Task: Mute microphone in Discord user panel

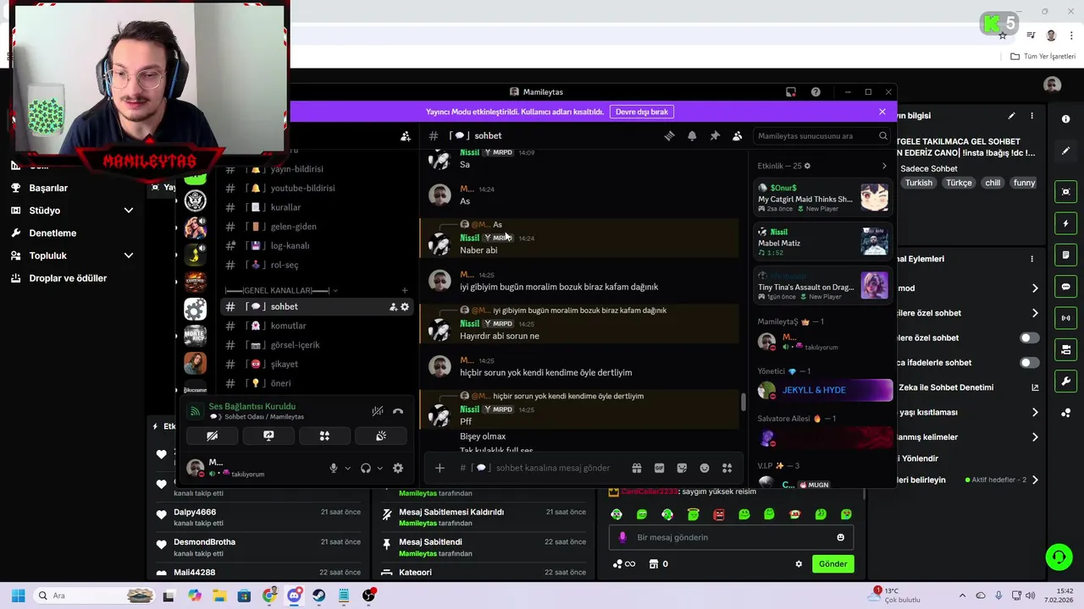Action: 334,468
